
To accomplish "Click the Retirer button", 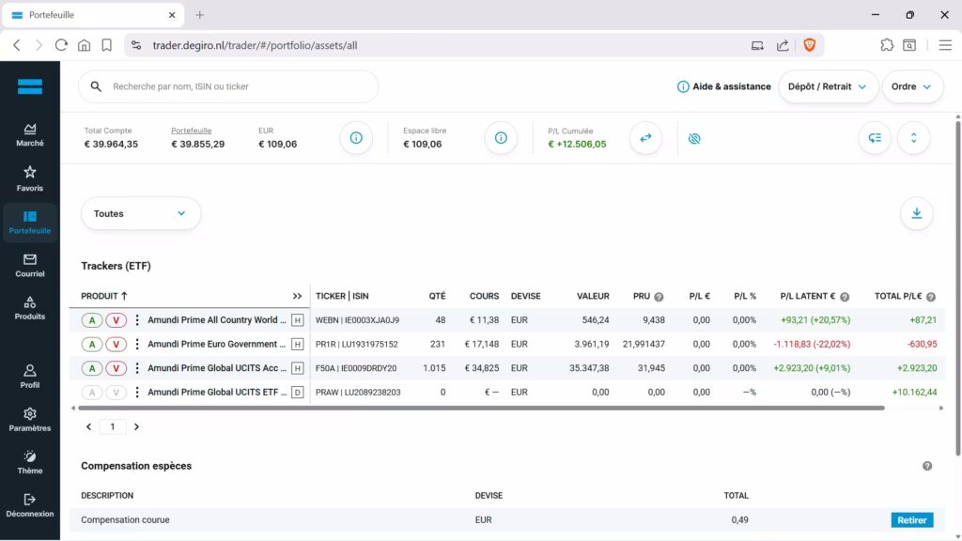I will [x=911, y=519].
